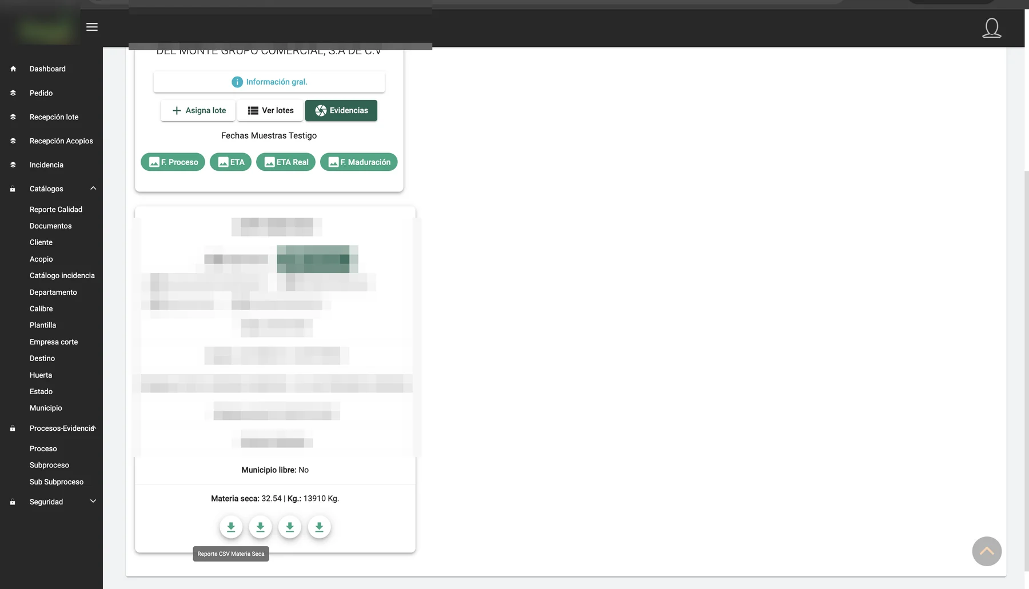
Task: Open Cliente catalog
Action: point(41,242)
